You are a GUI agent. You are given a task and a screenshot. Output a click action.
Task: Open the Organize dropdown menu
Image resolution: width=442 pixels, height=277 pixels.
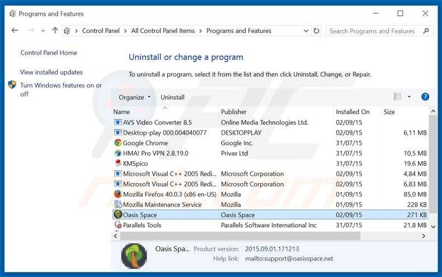click(134, 97)
